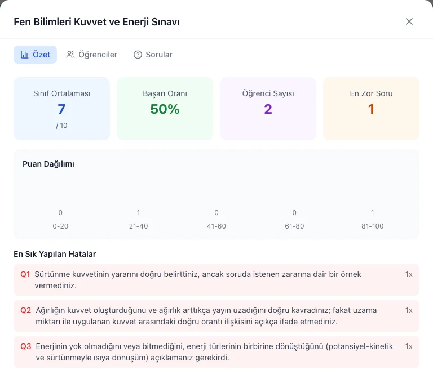Screen dimensions: 433x375
Task: Click the Başarı Oranı 50% card
Action: coord(165,109)
